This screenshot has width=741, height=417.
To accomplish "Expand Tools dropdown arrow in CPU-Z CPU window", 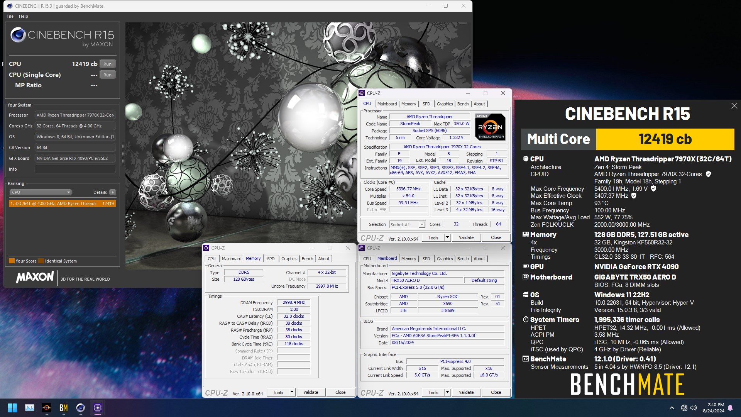I will [448, 237].
